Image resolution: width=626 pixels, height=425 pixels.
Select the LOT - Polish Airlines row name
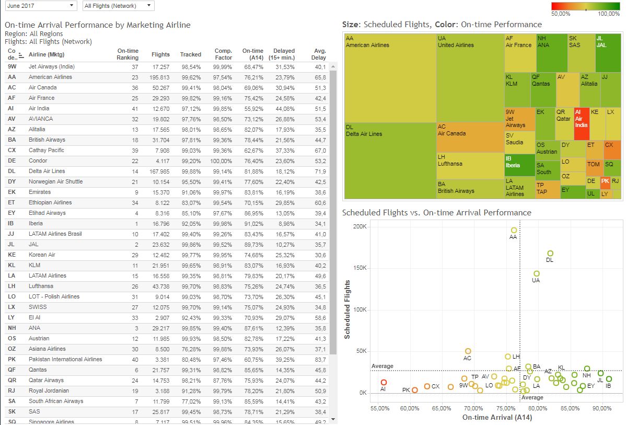54,296
